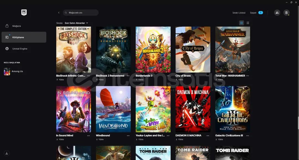299x160 pixels.
Task: Open Yooka-Laylee Impossible Lair cover
Action: (x=153, y=109)
